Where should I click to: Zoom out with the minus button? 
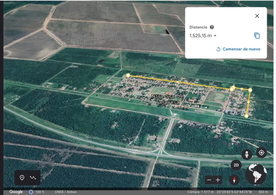[209, 180]
